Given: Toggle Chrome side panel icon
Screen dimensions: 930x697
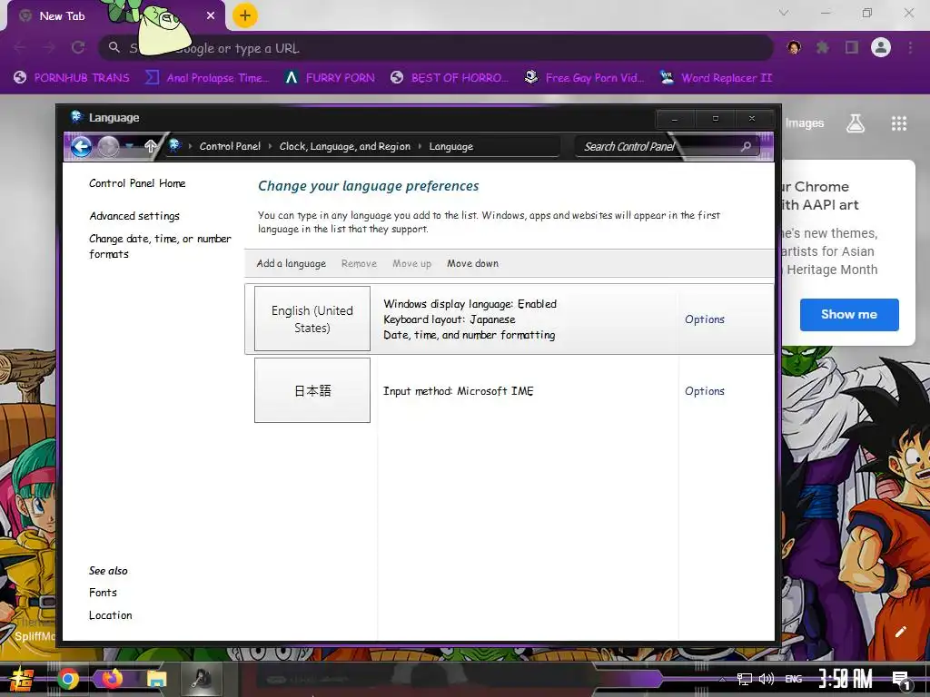Looking at the screenshot, I should [852, 47].
